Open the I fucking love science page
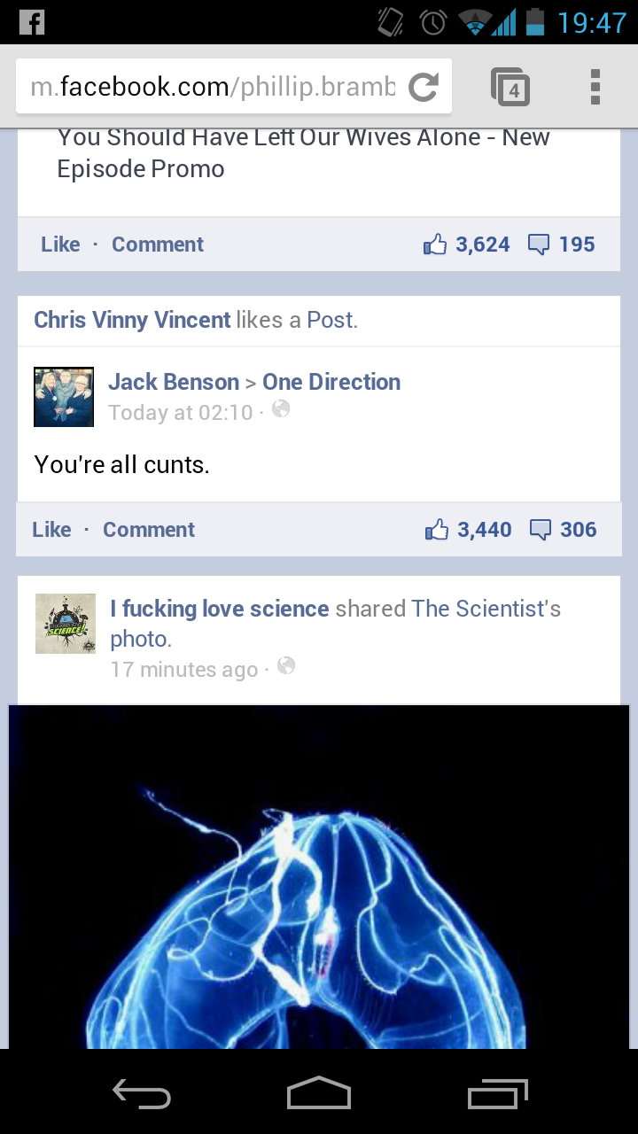 pos(220,609)
